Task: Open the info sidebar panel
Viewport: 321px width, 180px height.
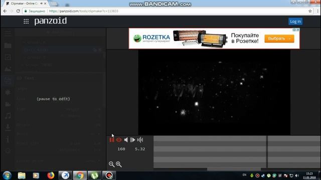Action: 8,139
